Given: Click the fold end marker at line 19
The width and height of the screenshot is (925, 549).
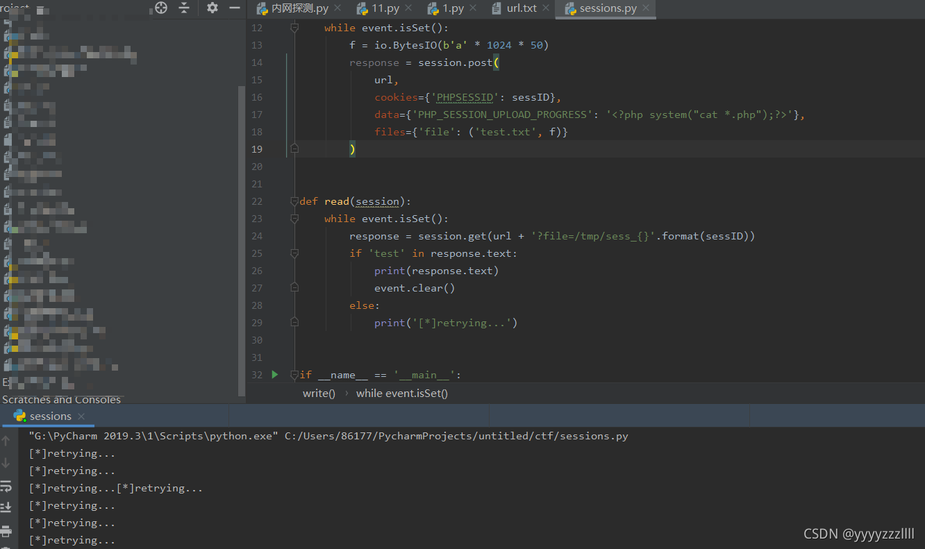Looking at the screenshot, I should click(294, 149).
